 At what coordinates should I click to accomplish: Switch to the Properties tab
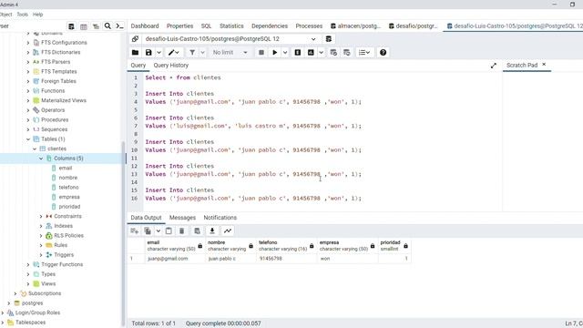click(180, 26)
